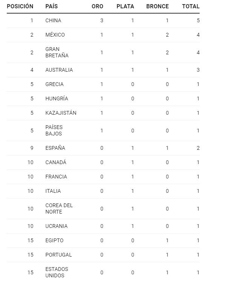Select the CHINA country cell
The height and width of the screenshot is (283, 226).
point(53,20)
